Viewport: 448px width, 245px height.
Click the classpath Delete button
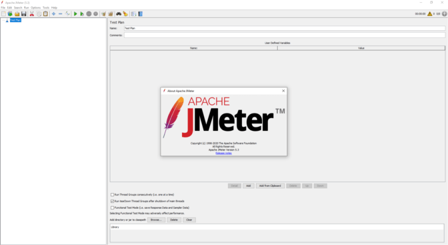(x=174, y=220)
